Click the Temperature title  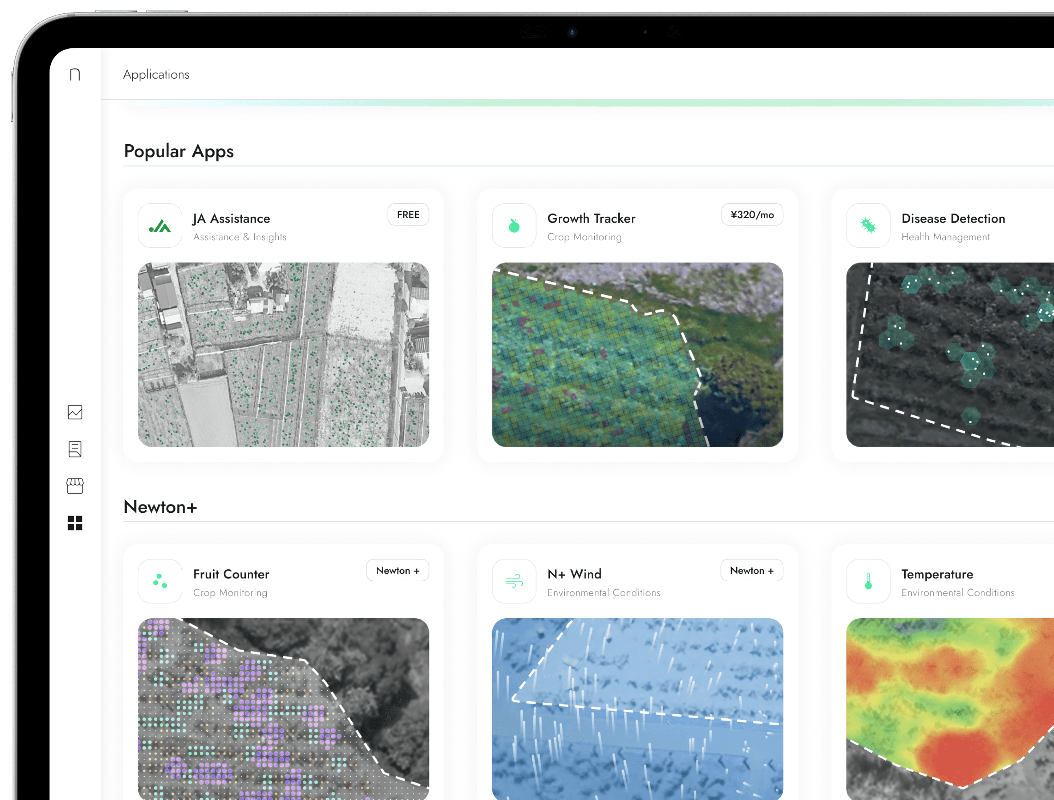pyautogui.click(x=937, y=574)
